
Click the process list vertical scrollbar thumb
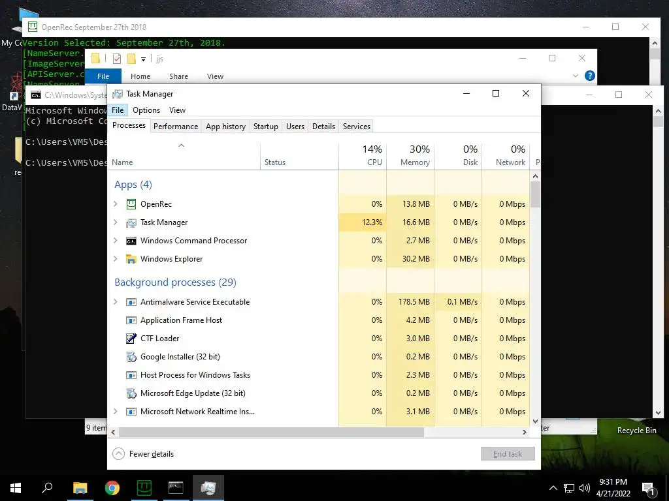click(x=536, y=194)
